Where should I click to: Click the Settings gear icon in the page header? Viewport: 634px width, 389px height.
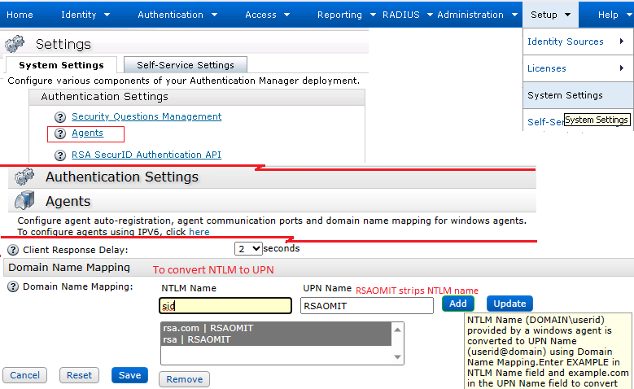click(17, 45)
